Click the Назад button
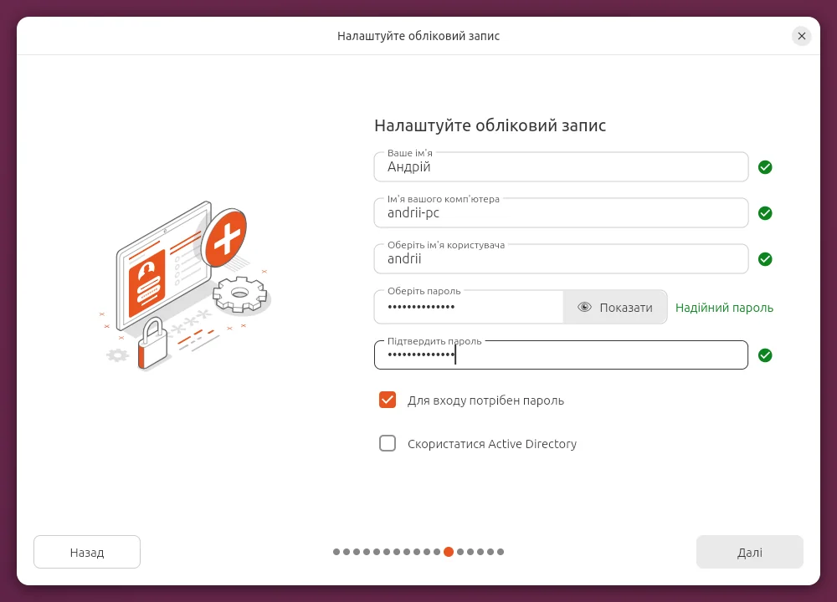The width and height of the screenshot is (837, 602). (x=87, y=552)
